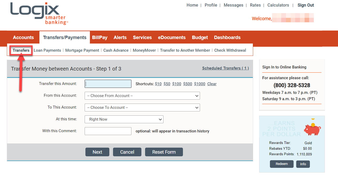Open the MoneyMover page
Screen dimensions: 338x177
(144, 50)
